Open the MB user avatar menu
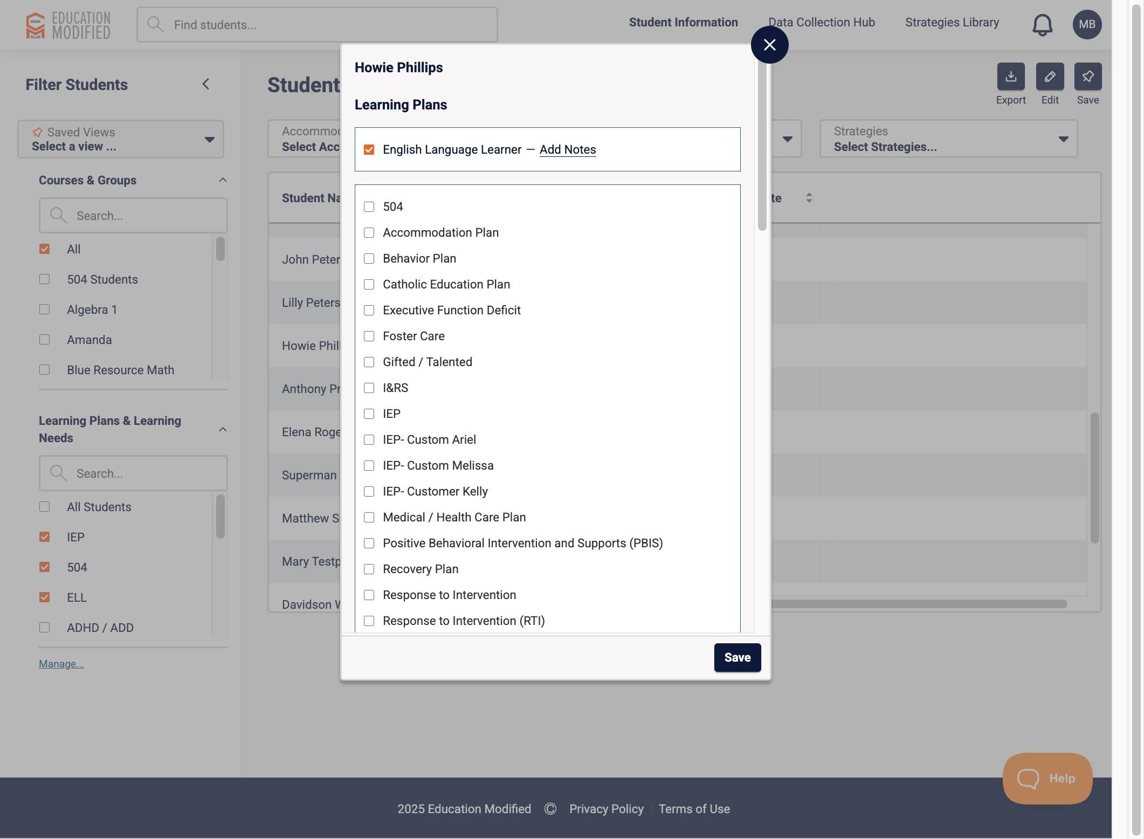Viewport: 1144px width, 839px height. (x=1086, y=25)
